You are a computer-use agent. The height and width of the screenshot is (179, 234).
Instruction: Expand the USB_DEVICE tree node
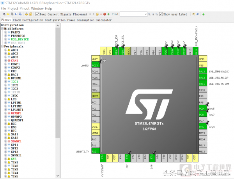click(x=6, y=39)
